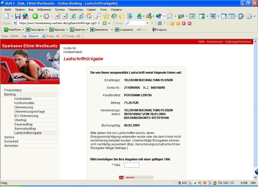Refresh the page with the green arrows icon
The image size is (258, 187).
point(73,16)
